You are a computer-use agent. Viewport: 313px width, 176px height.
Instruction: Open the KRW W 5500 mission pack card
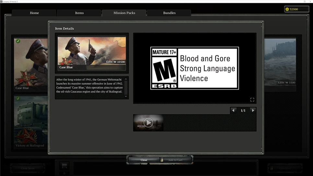(280, 64)
